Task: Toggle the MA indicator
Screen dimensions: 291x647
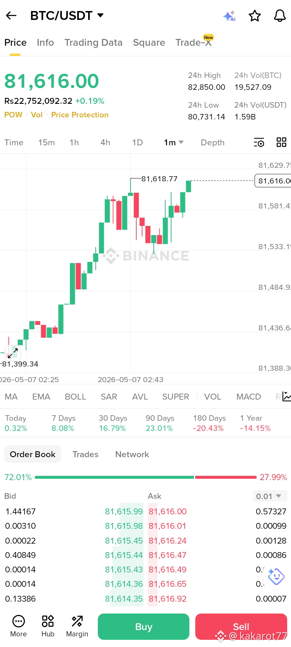Action: [11, 397]
